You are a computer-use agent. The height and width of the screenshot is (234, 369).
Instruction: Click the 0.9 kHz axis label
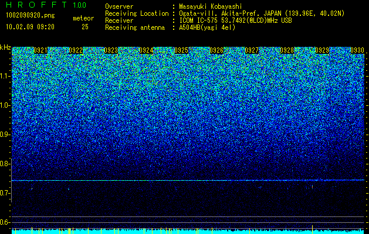5,135
